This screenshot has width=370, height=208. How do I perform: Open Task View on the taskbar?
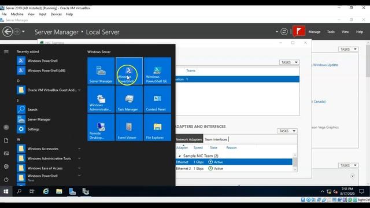point(32,191)
